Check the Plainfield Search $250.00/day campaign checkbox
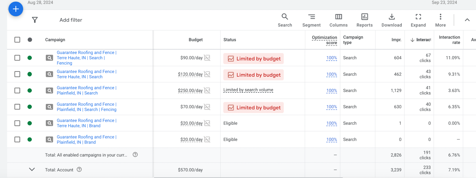Viewport: 476px width, 178px height. point(17,90)
